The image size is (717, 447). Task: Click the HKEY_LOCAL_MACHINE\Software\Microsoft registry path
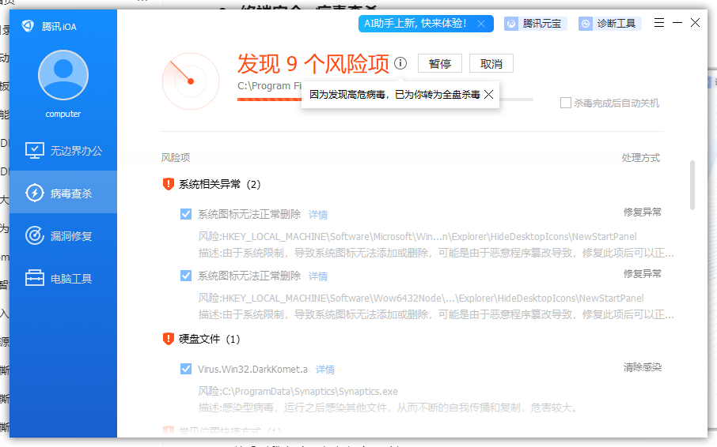[417, 237]
